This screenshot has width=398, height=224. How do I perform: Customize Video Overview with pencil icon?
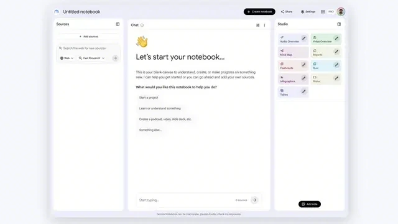tap(336, 39)
